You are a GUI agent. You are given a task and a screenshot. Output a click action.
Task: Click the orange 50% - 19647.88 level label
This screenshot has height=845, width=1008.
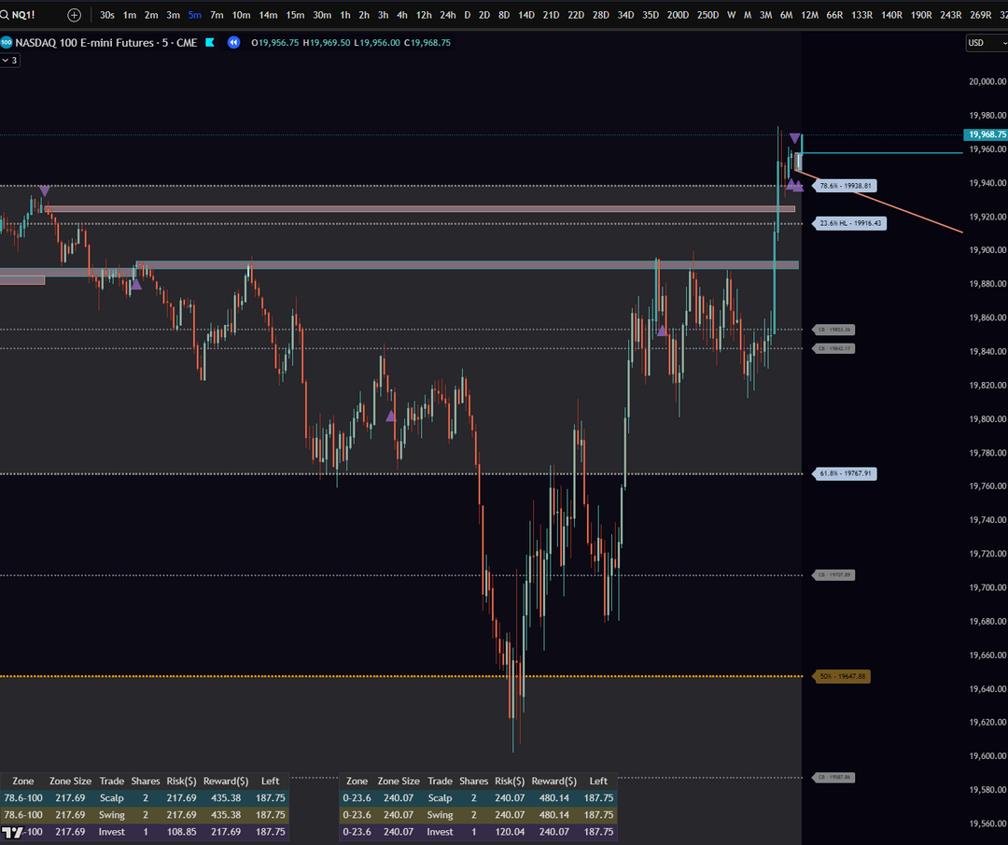pos(843,676)
